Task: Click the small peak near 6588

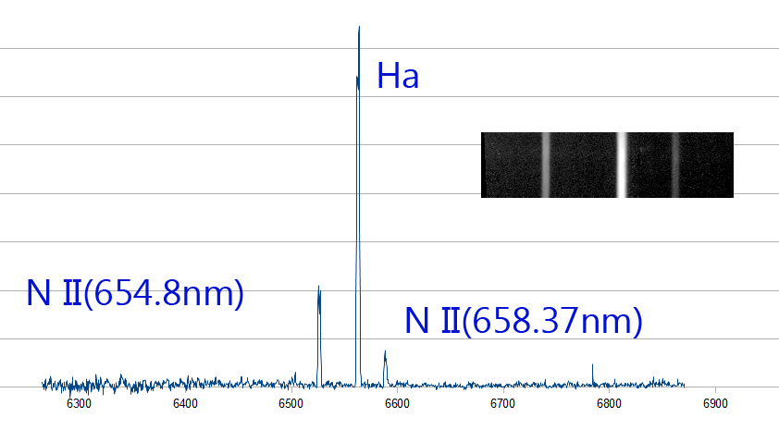Action: tap(385, 368)
